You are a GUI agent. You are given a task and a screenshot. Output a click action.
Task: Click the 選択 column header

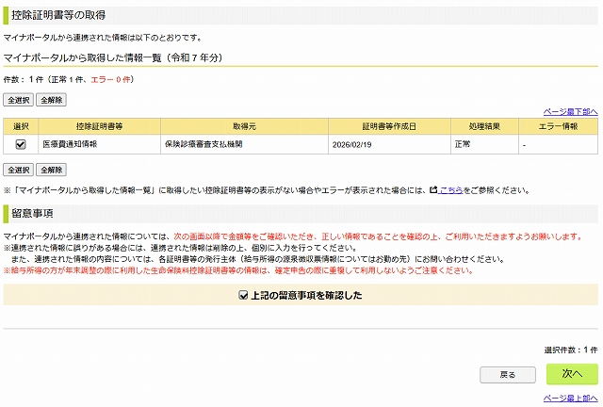[x=20, y=126]
